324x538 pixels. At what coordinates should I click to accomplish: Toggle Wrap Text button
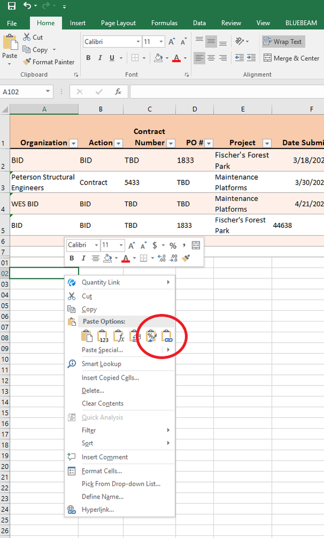coord(283,41)
